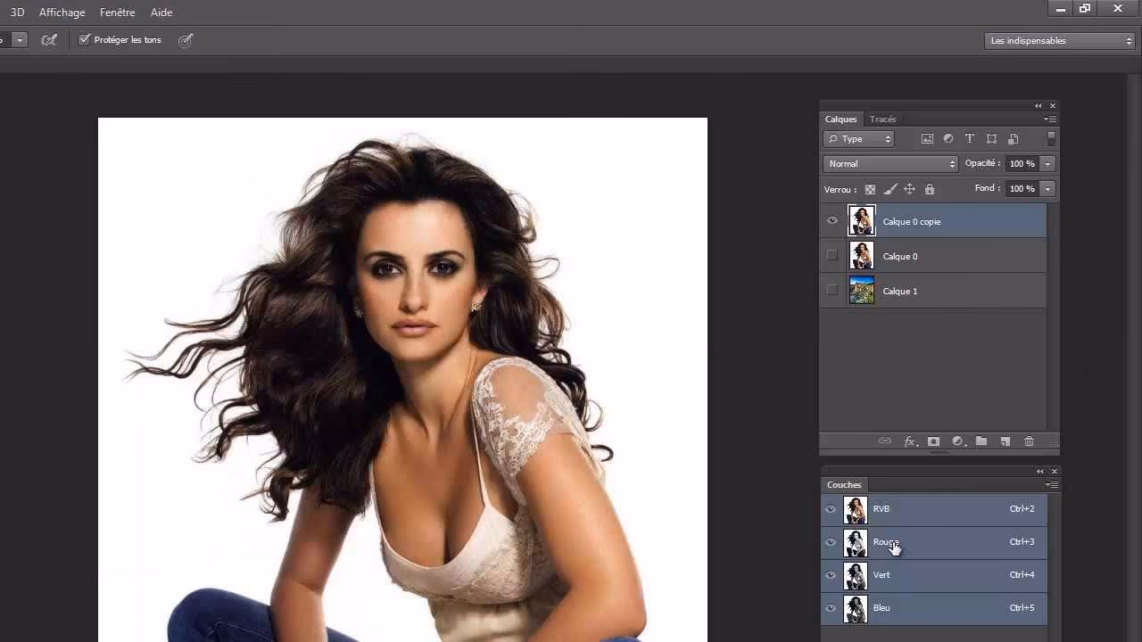This screenshot has height=642, width=1142.
Task: Click the Calque 0 copie layer thumbnail
Action: (861, 220)
